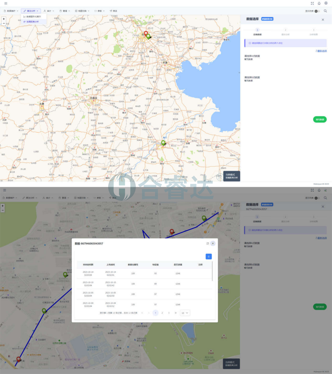Click the fullscreen icon in the top header
Screen dimensions: 332x374
click(312, 3)
